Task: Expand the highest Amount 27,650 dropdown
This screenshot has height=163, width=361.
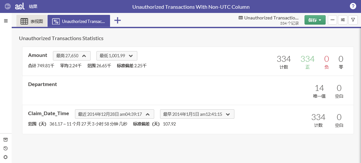Action: pyautogui.click(x=71, y=56)
